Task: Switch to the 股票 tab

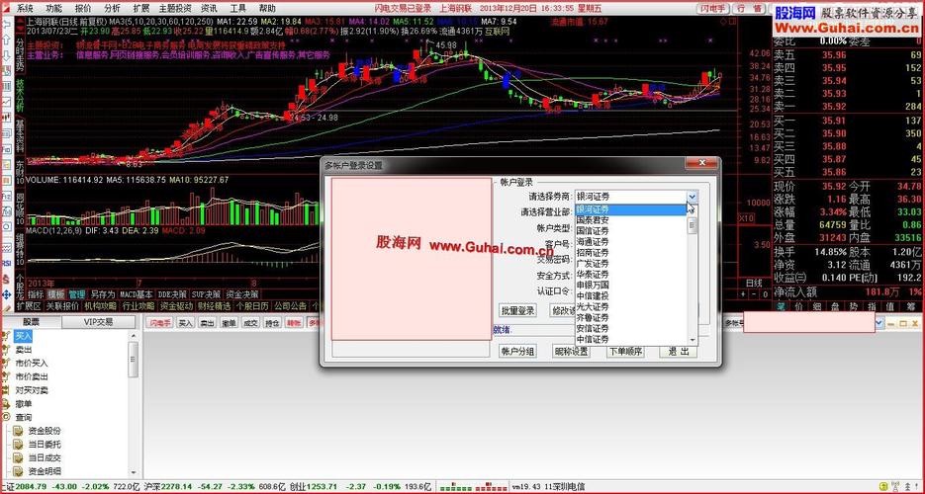Action: coord(32,322)
